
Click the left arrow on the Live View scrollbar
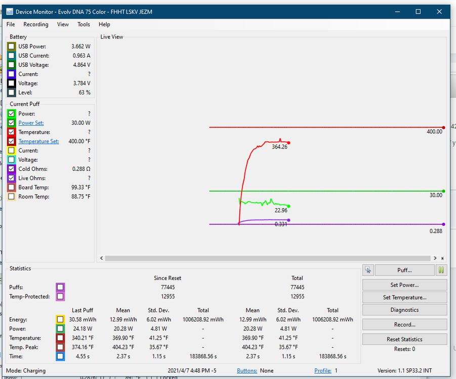point(101,258)
